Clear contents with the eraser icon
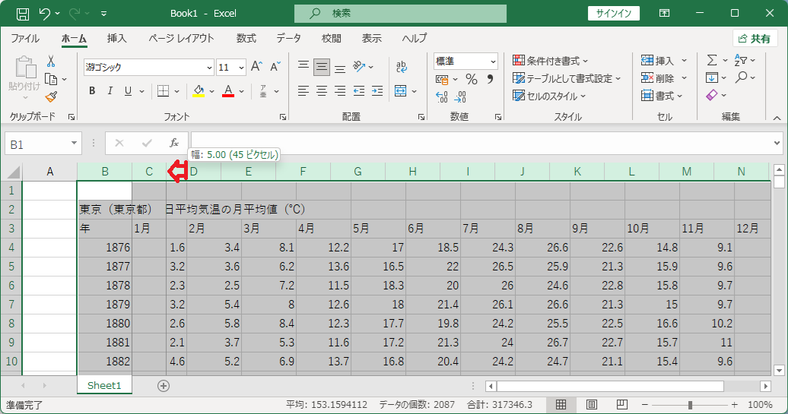The height and width of the screenshot is (414, 788). pos(712,96)
